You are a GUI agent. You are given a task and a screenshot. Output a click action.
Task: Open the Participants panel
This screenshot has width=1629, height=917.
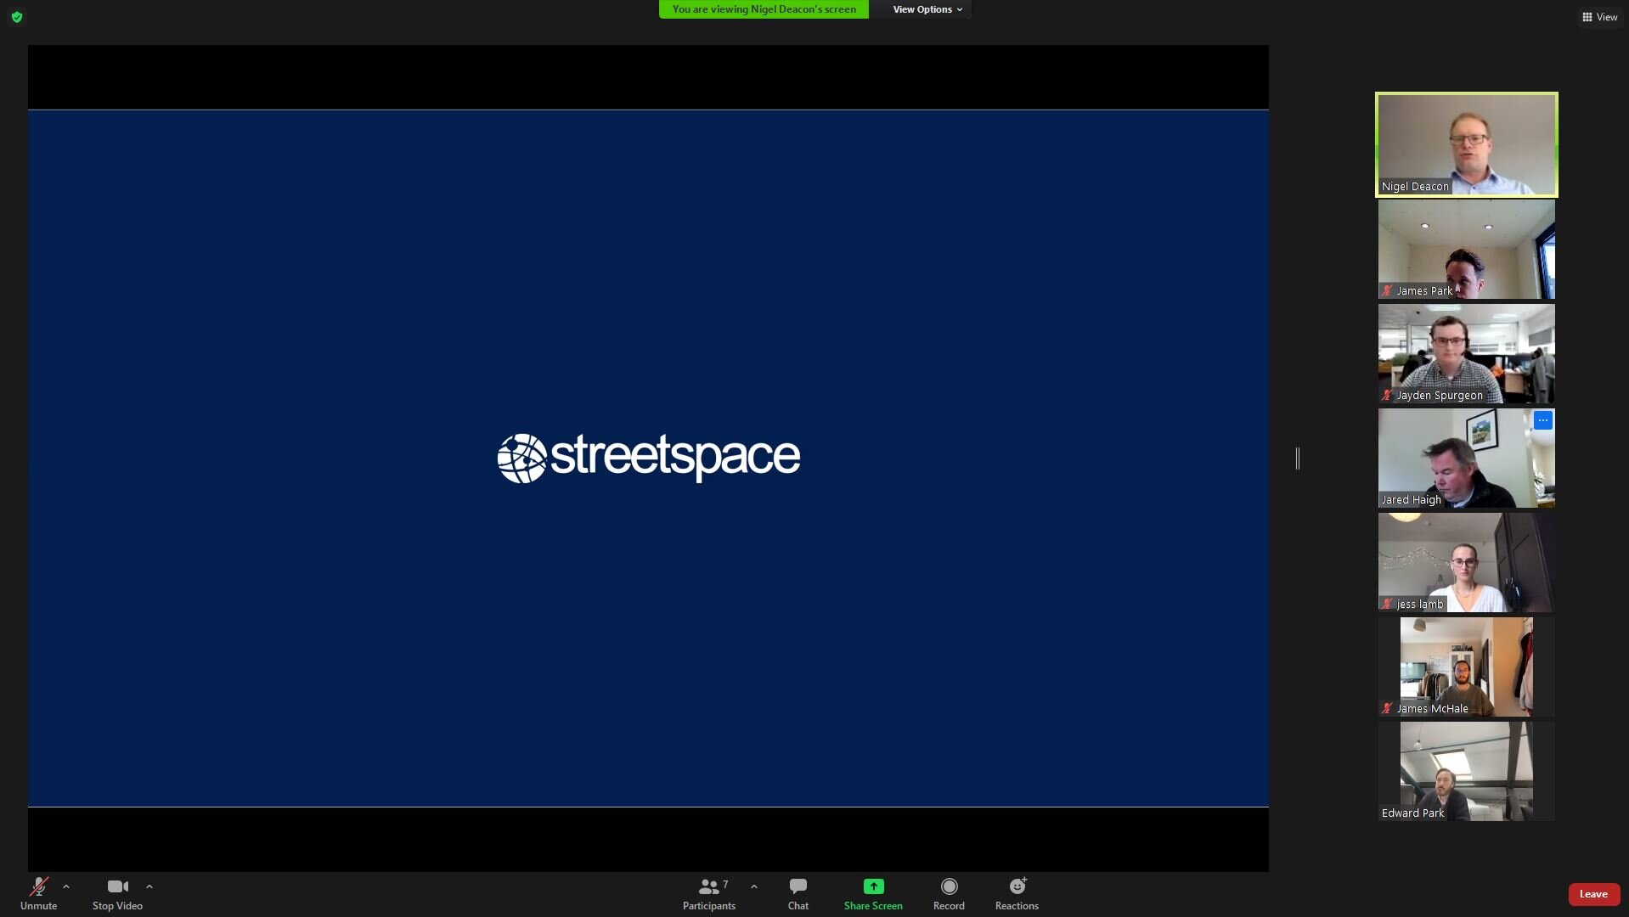(x=709, y=894)
